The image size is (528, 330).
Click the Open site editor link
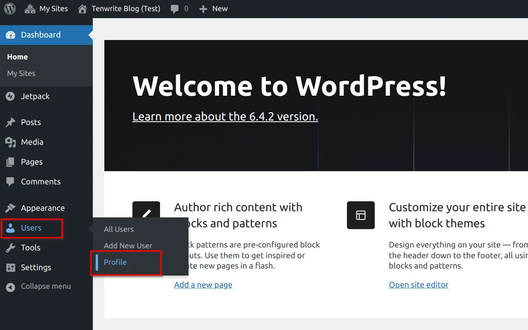(x=419, y=285)
